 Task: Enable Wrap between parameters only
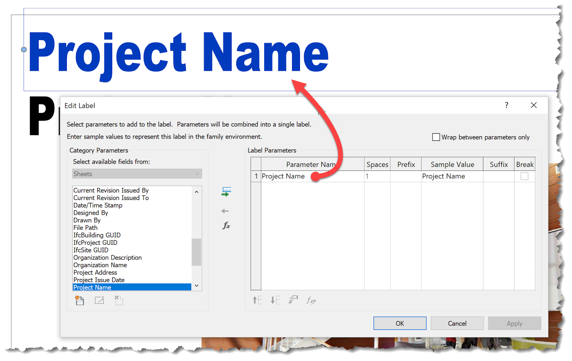(x=436, y=137)
